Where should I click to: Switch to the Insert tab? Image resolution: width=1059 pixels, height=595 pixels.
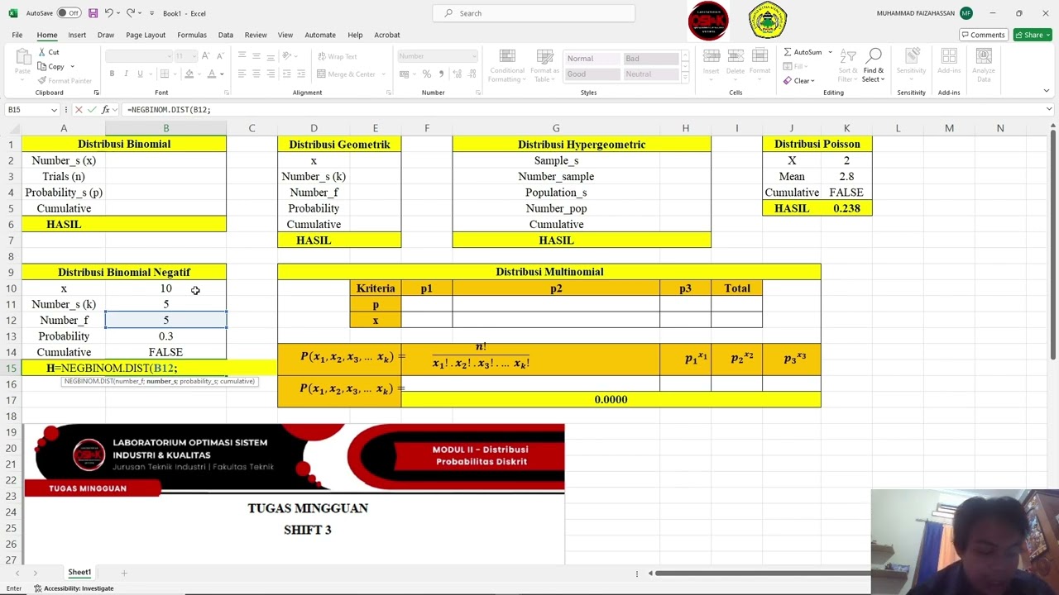pos(77,35)
